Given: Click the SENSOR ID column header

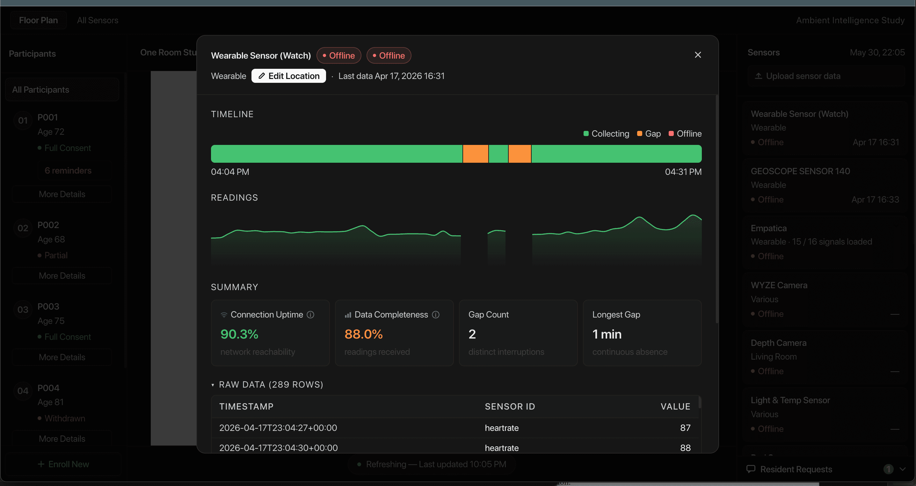Looking at the screenshot, I should (x=510, y=406).
